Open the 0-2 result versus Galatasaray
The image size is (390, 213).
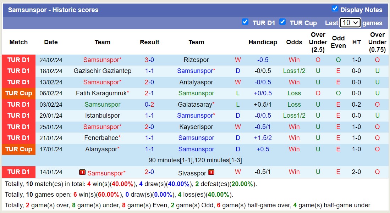[149, 105]
